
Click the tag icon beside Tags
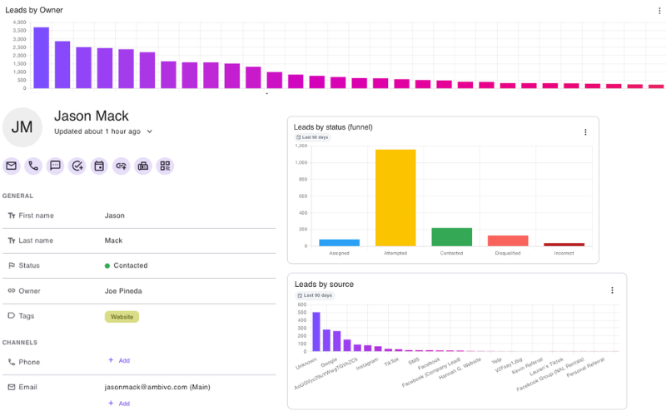point(12,316)
